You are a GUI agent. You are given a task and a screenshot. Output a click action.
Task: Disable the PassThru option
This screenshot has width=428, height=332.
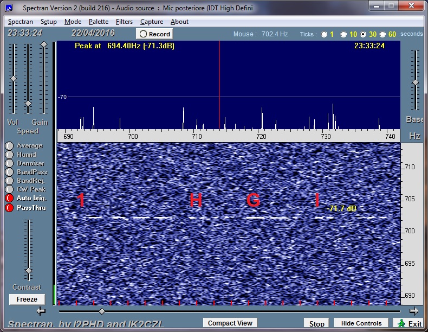9,208
